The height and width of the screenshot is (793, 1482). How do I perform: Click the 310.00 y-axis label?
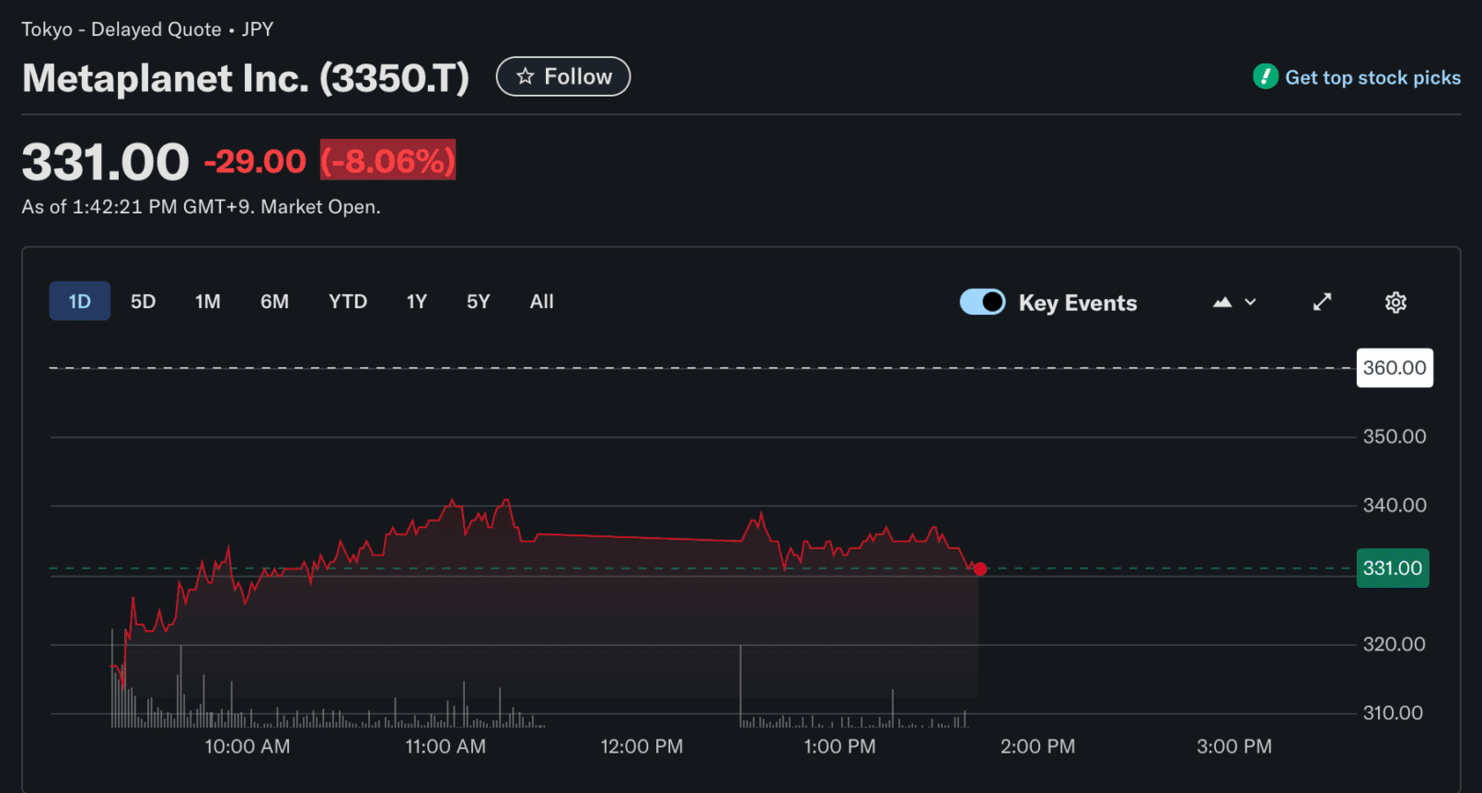[1393, 713]
